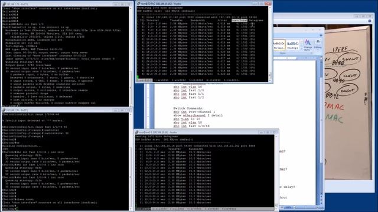Click the highlighted Lost/Total column header in the ZOTAC terminal

239,21
